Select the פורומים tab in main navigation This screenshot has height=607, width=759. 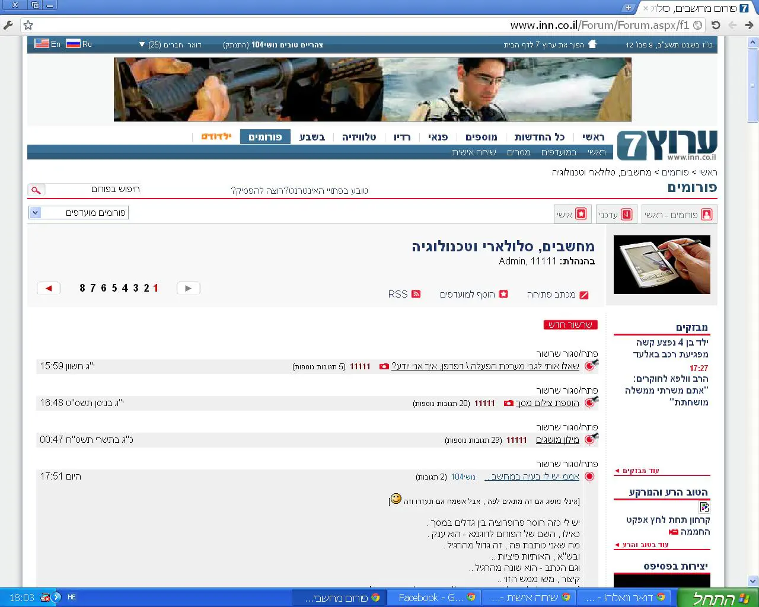click(265, 137)
